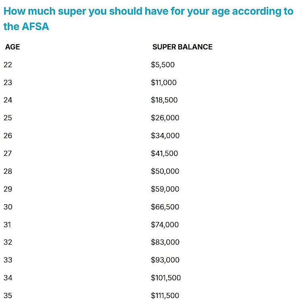Select the AGE column header
The height and width of the screenshot is (303, 296).
pyautogui.click(x=13, y=47)
